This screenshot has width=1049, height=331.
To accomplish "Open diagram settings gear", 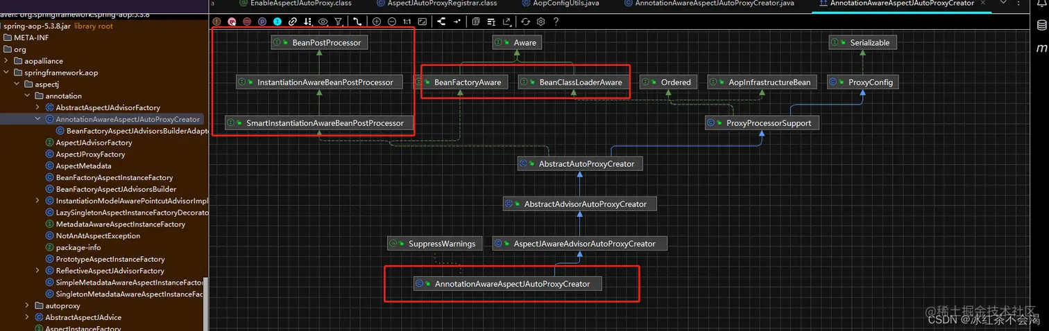I will click(541, 22).
